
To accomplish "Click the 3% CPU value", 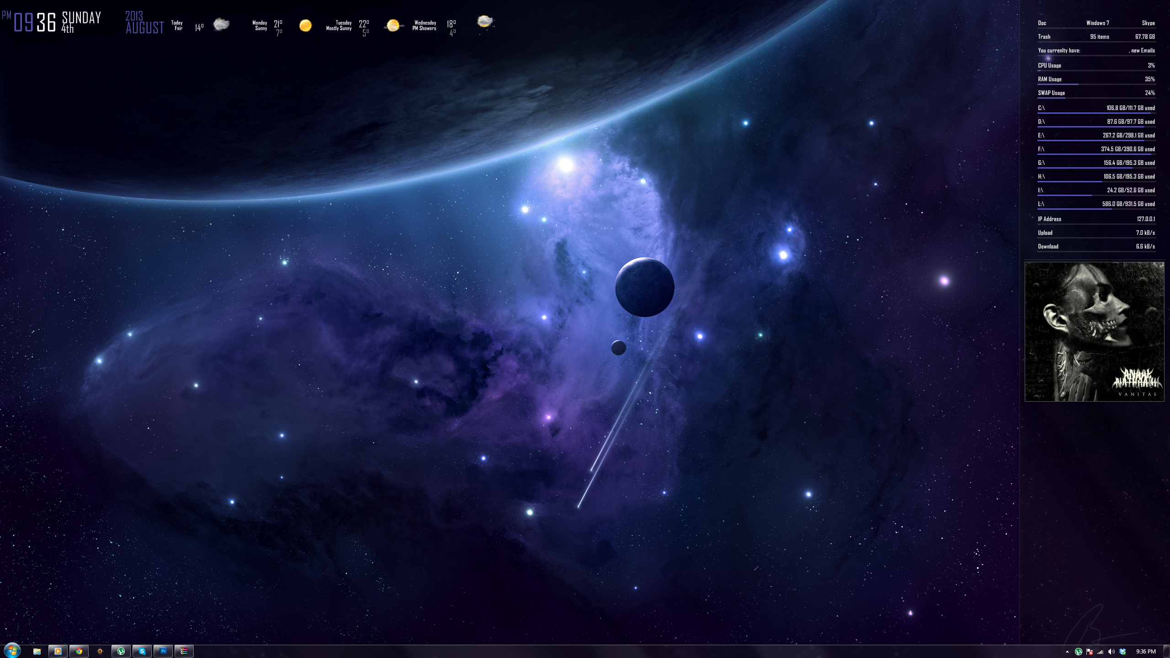I will (x=1151, y=65).
